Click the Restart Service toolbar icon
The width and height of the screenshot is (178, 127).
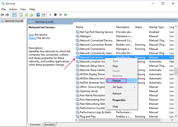click(x=66, y=15)
